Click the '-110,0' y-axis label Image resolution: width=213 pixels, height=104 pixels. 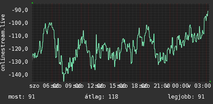(x=18, y=36)
